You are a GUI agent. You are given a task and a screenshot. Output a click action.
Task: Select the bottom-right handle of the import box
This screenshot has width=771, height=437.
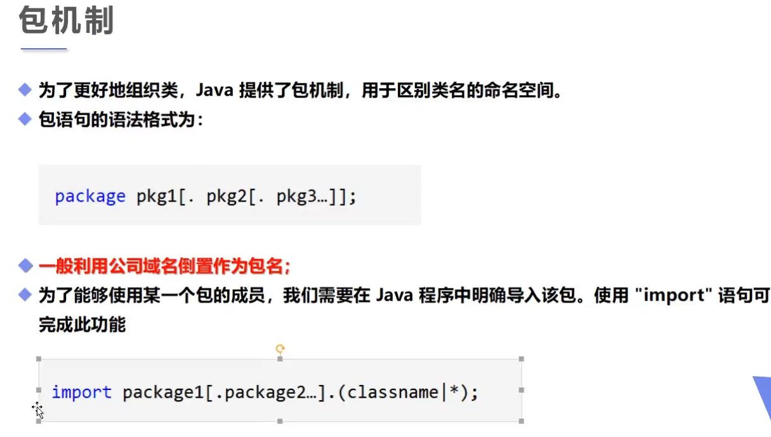click(522, 421)
